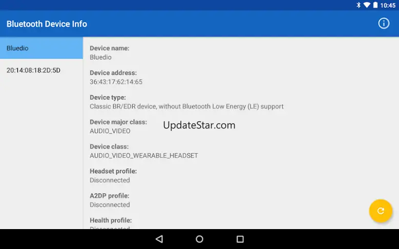Screen dimensions: 399x249
Task: Click the Headset profile label
Action: coord(113,171)
